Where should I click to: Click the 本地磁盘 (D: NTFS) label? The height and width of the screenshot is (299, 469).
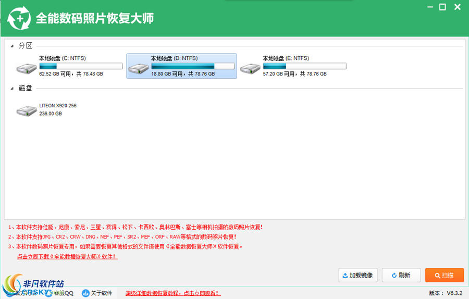[175, 58]
